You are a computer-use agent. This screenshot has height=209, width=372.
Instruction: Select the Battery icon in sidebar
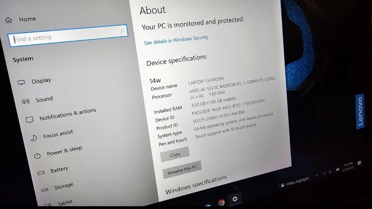[x=41, y=172]
